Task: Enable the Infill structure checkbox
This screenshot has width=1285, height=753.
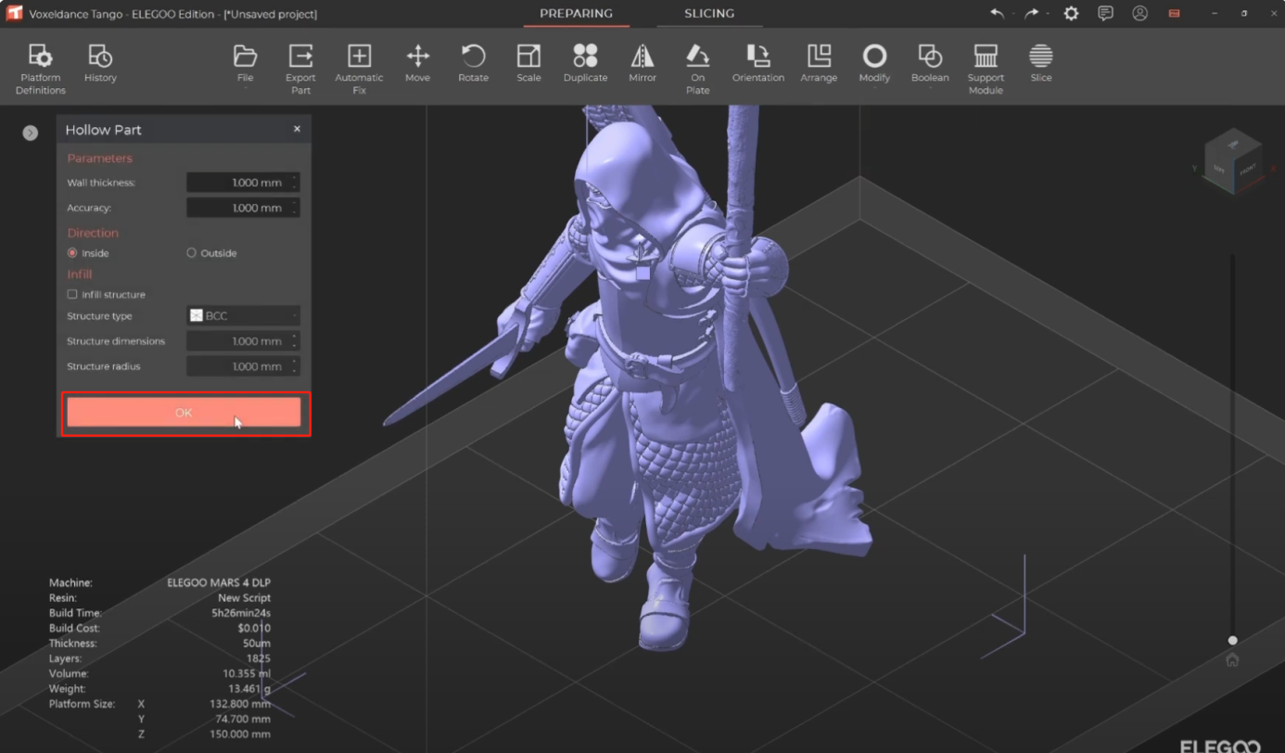Action: coord(72,295)
